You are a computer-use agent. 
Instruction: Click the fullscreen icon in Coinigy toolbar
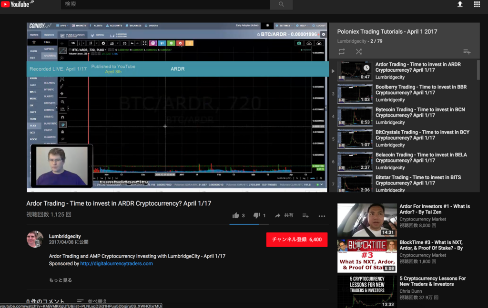(x=144, y=43)
